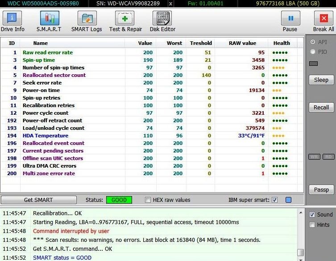Click the small x beside serial number
This screenshot has width=336, height=261.
pos(170,4)
